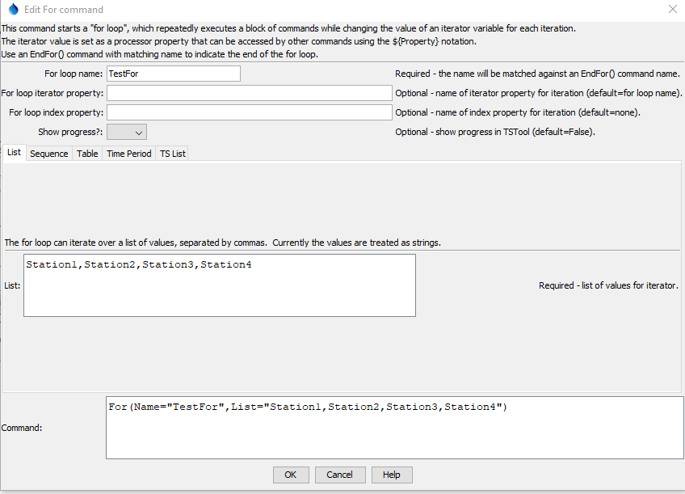Click 'The for loop can iterate over' description
Screen dimensions: 685x494
pyautogui.click(x=222, y=243)
